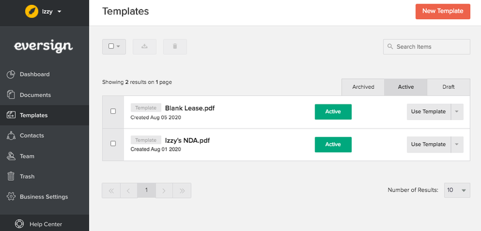
Task: Go to the last page of results
Action: [x=182, y=191]
